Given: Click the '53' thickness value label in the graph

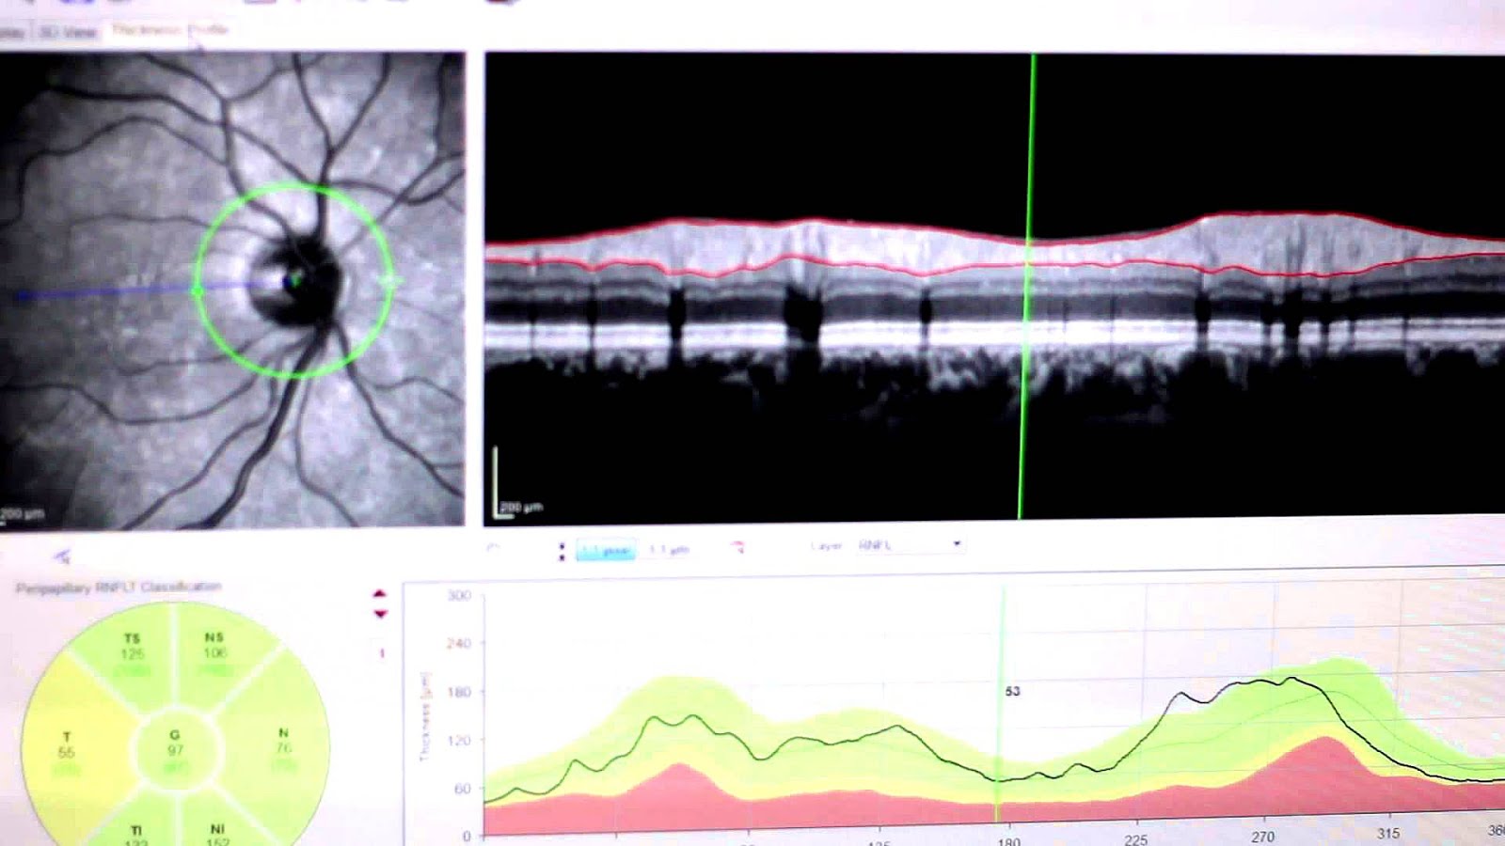Looking at the screenshot, I should pyautogui.click(x=1012, y=691).
